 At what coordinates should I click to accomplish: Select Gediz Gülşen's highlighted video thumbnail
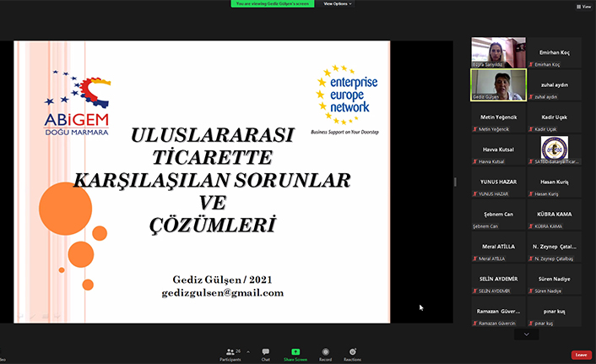click(x=499, y=84)
